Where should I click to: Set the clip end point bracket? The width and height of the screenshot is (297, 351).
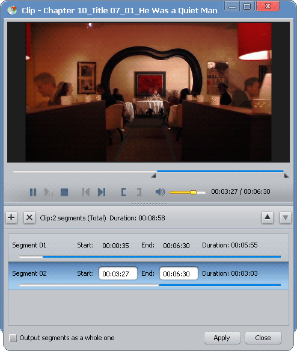point(139,192)
